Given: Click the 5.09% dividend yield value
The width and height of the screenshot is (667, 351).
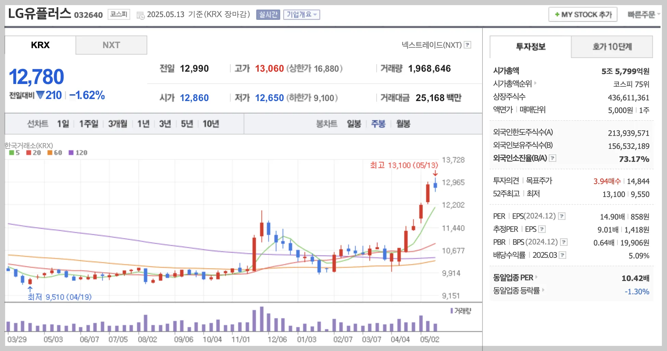Looking at the screenshot, I should [x=639, y=256].
